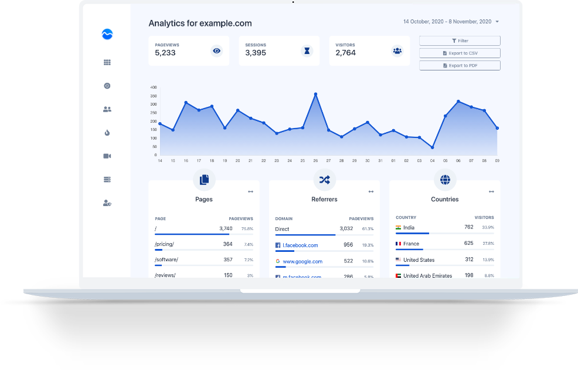The width and height of the screenshot is (578, 384).
Task: Click the France country name
Action: (411, 244)
